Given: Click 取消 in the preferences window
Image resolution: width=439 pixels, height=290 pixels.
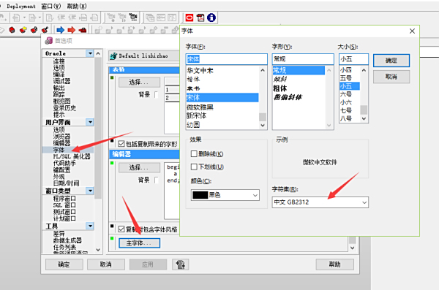Looking at the screenshot, I should tap(106, 264).
